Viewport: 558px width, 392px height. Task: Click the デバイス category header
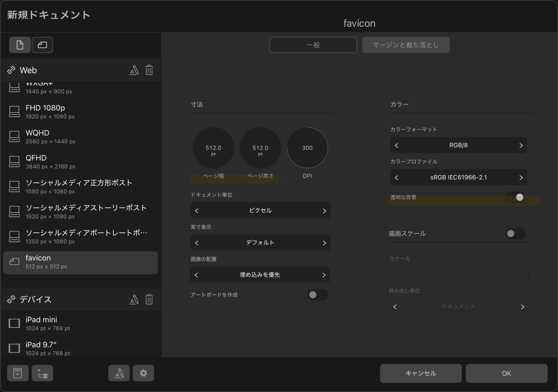click(81, 299)
